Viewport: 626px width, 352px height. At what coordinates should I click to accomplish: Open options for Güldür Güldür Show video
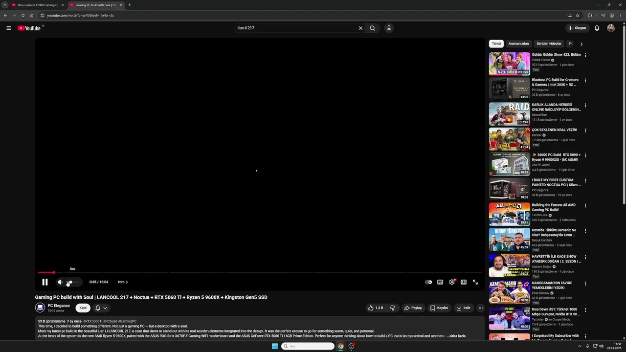(585, 55)
